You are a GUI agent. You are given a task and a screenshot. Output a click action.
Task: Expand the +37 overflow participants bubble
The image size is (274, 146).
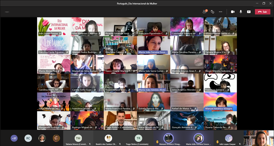[14, 138]
